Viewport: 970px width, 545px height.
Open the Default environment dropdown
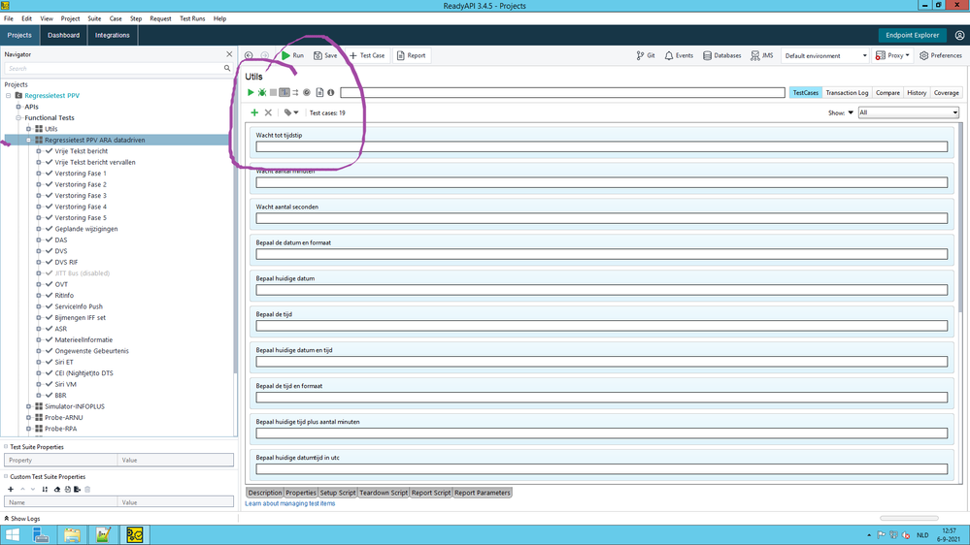coord(825,55)
